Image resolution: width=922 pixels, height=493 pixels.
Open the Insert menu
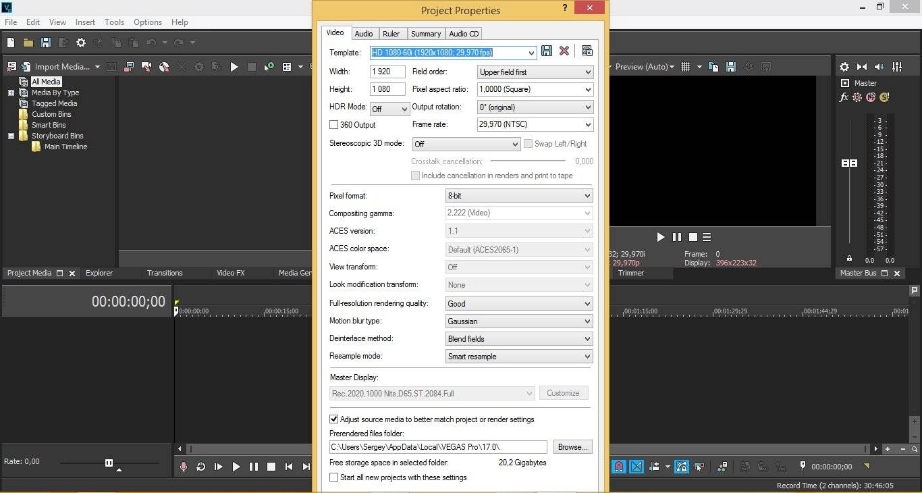[85, 22]
